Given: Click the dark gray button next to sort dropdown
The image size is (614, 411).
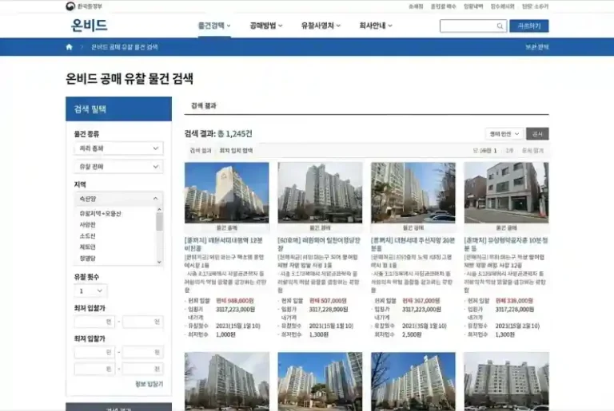Looking at the screenshot, I should (x=537, y=134).
